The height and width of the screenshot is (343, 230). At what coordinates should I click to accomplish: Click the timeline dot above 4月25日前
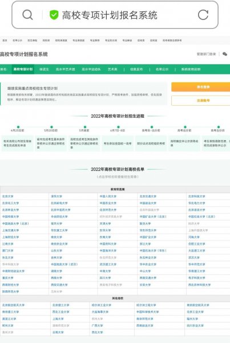pos(18,127)
